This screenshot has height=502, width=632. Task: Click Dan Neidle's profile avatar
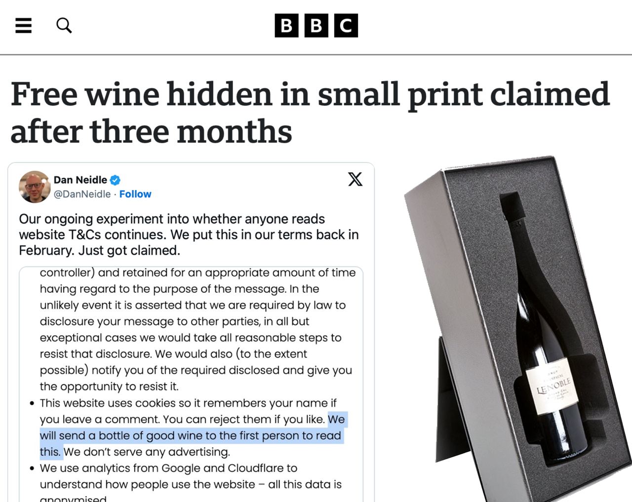point(35,187)
